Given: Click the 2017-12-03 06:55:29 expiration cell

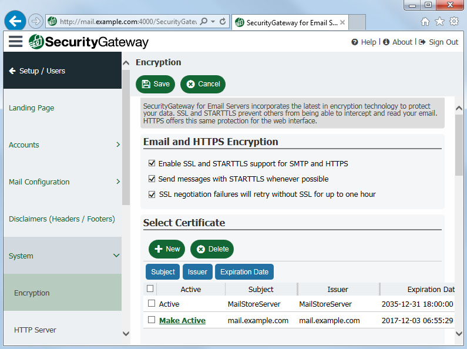Looking at the screenshot, I should click(417, 320).
